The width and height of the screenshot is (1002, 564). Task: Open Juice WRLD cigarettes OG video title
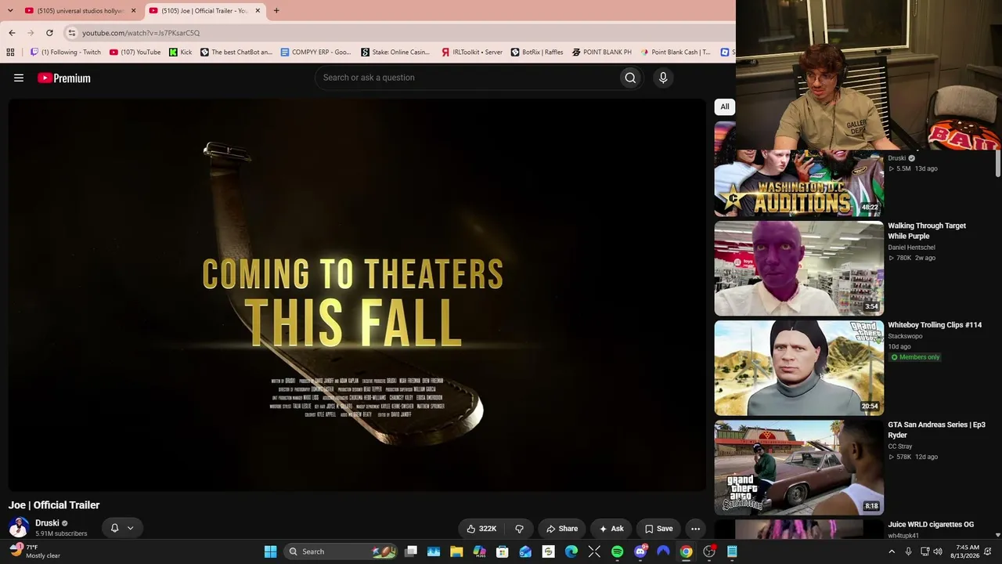point(931,525)
